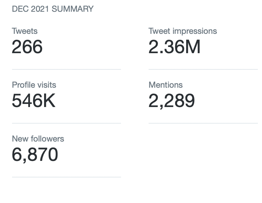Screen dimensions: 262x203
Task: Select the Mentions label
Action: (x=165, y=85)
